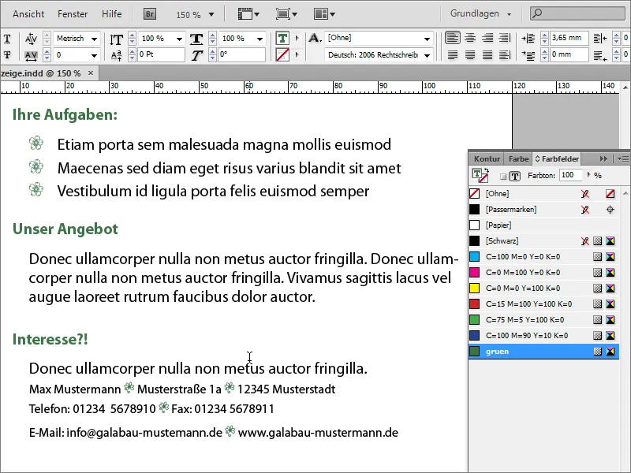Open the Farbfelder panel menu icon
Screen dimensions: 631x473
624,158
